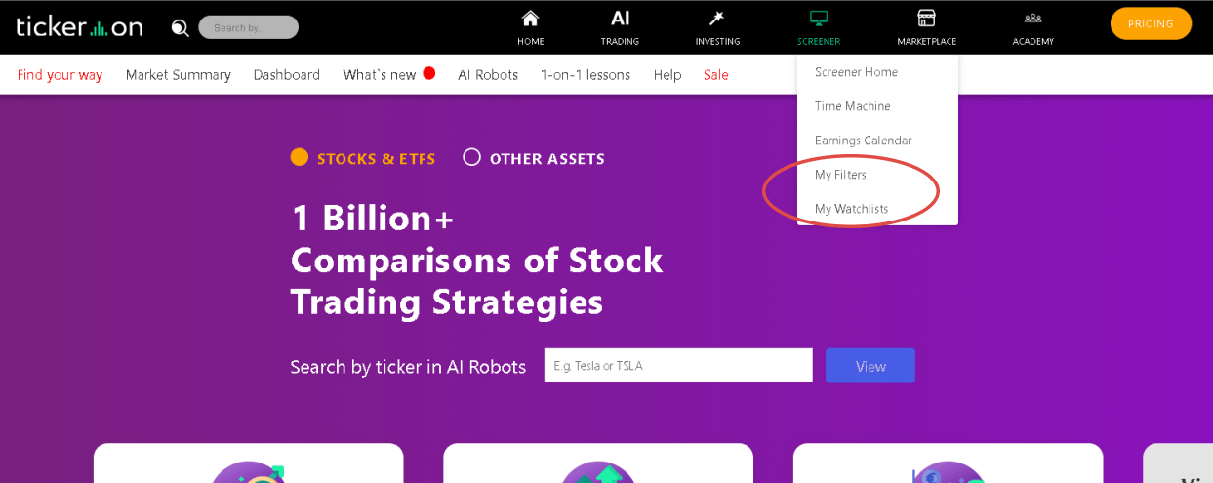1213x483 pixels.
Task: Select the Other Assets radio button
Action: tap(471, 157)
